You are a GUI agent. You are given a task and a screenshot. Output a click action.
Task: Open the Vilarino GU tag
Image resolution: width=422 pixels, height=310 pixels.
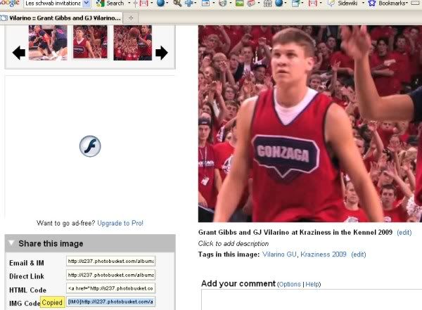click(x=279, y=254)
